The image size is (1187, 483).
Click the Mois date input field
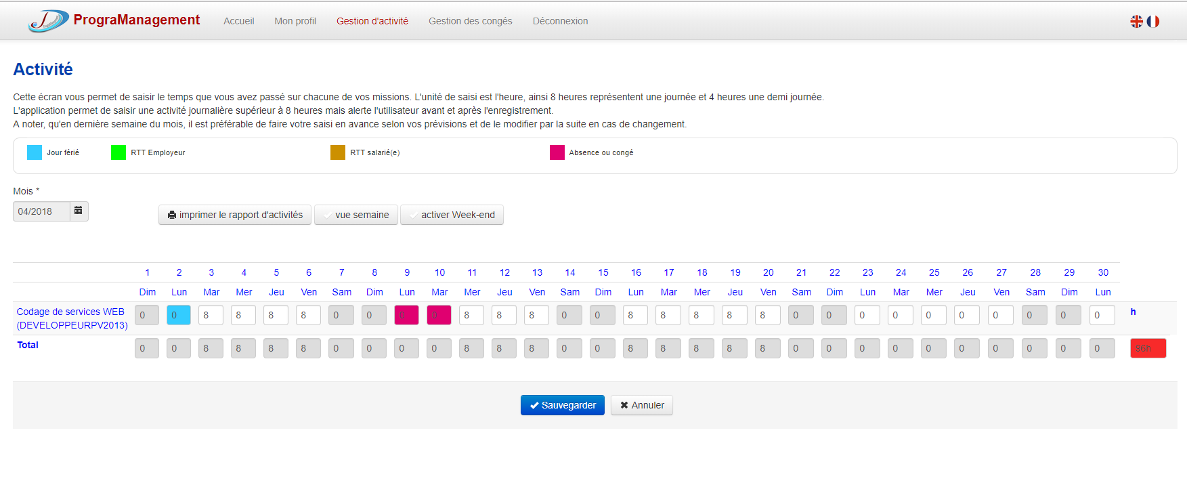[x=41, y=211]
